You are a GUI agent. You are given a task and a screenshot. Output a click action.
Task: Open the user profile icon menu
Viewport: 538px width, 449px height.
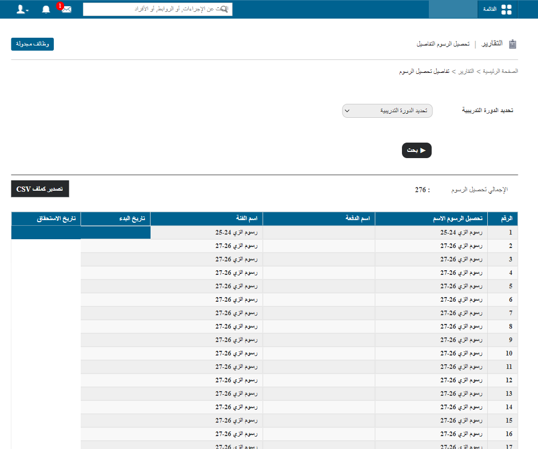pos(22,9)
